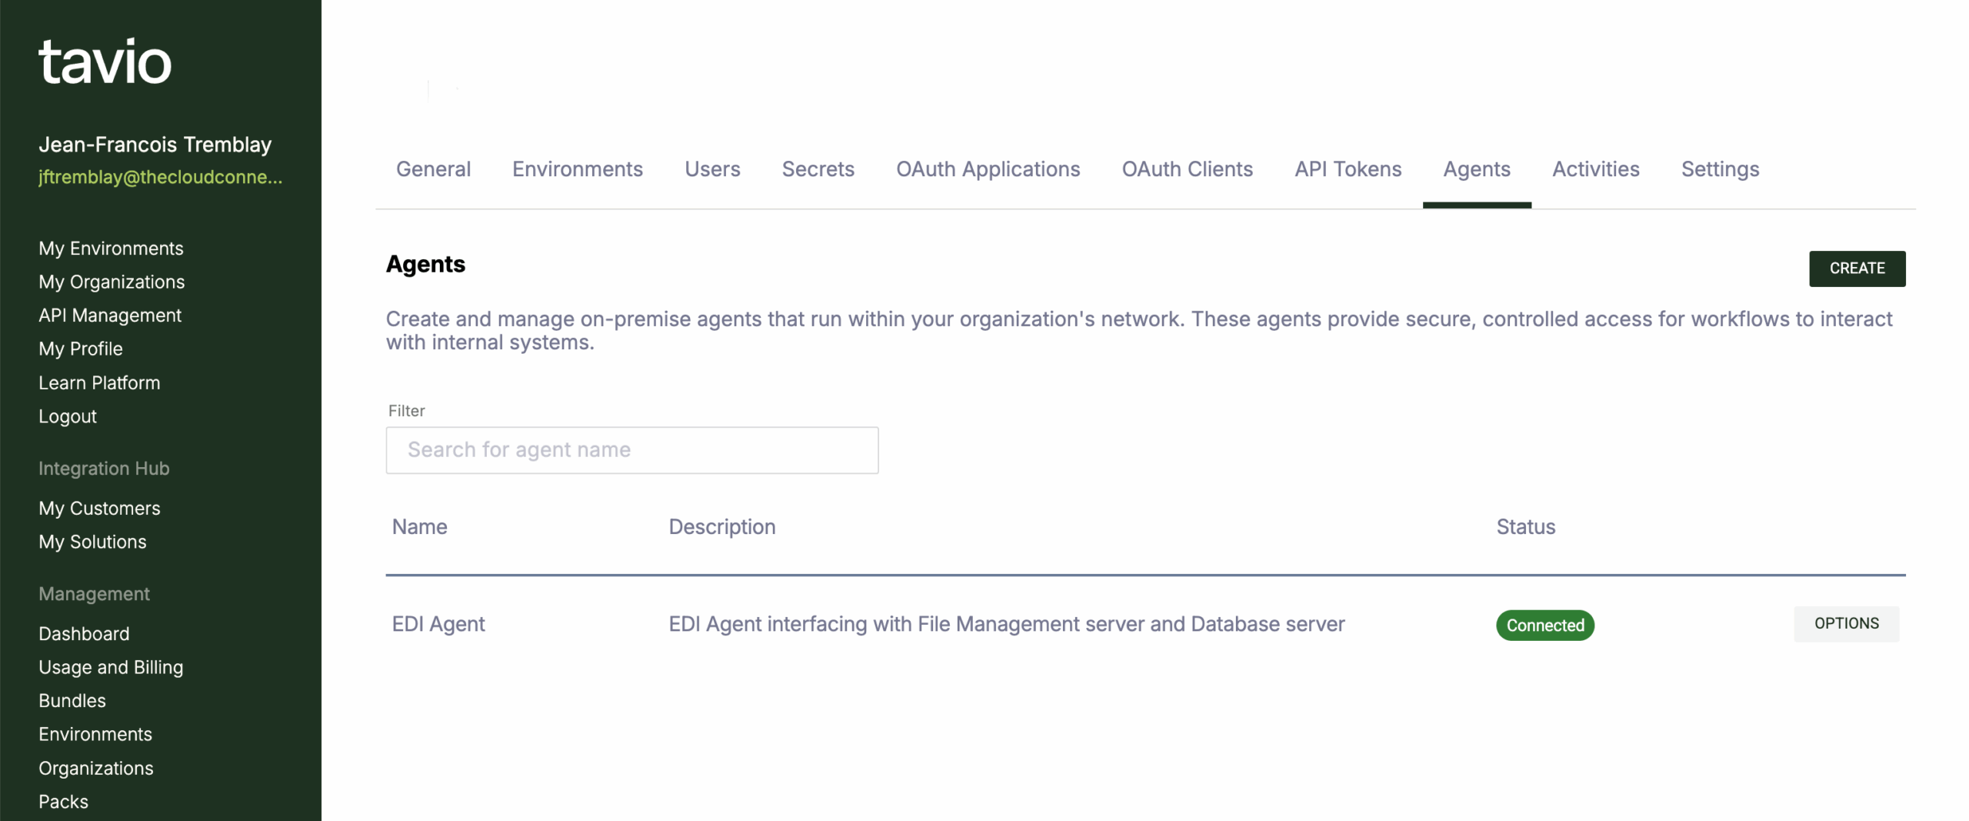This screenshot has width=1969, height=821.
Task: Navigate to My Environments in sidebar
Action: click(111, 249)
